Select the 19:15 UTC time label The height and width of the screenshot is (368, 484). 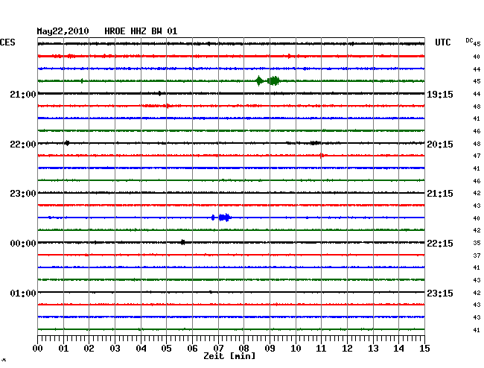(x=440, y=94)
